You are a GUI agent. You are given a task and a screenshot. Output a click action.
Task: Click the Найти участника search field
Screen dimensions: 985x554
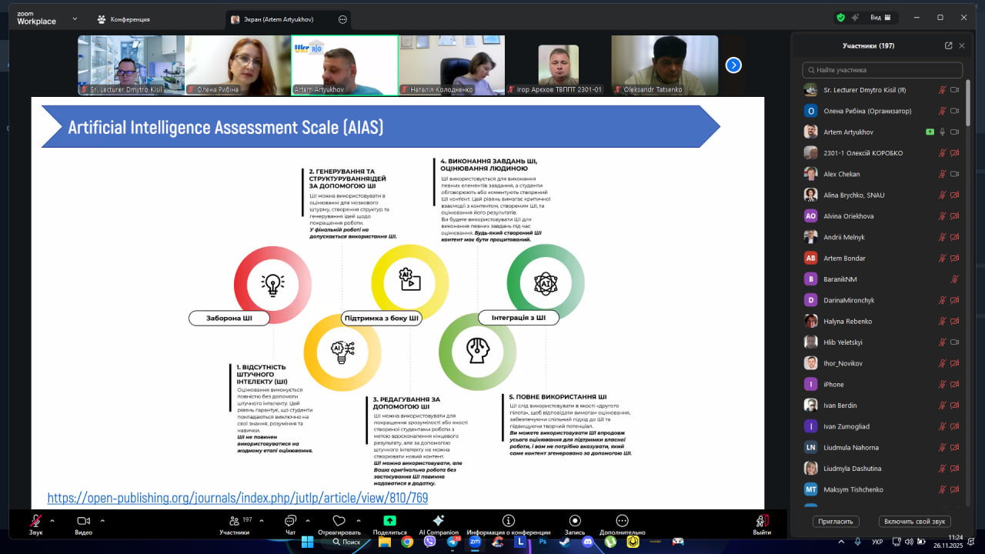pos(883,70)
